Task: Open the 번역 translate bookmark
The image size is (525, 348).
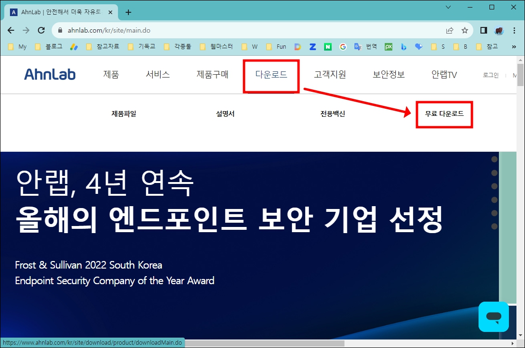Action: coord(366,47)
